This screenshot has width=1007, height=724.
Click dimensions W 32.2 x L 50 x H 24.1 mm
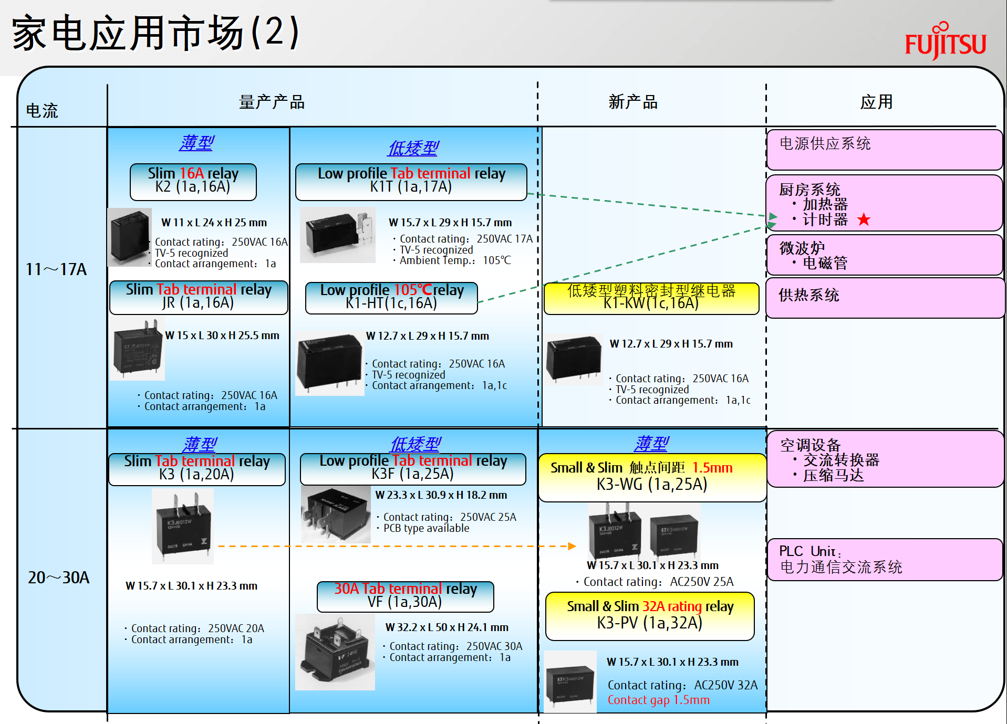[447, 627]
